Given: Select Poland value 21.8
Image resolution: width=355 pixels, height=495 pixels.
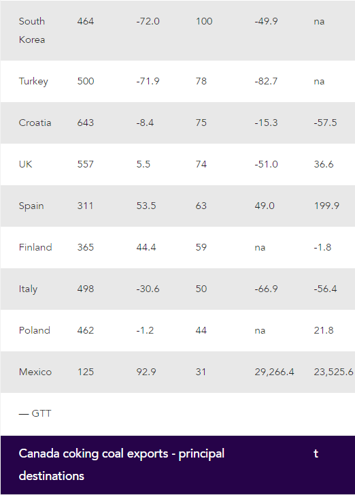Looking at the screenshot, I should (324, 330).
